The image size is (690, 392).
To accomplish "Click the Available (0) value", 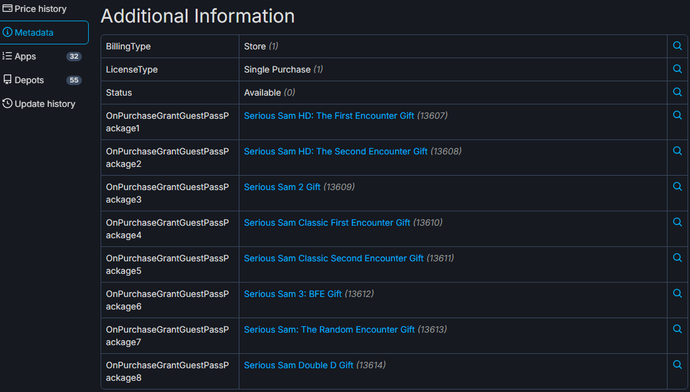I will [x=269, y=93].
